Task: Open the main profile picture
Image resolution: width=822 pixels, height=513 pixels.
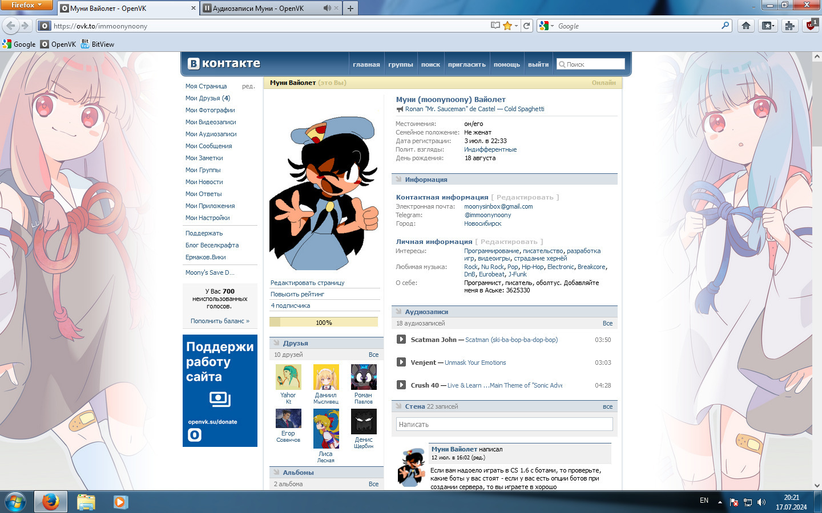Action: coord(324,193)
